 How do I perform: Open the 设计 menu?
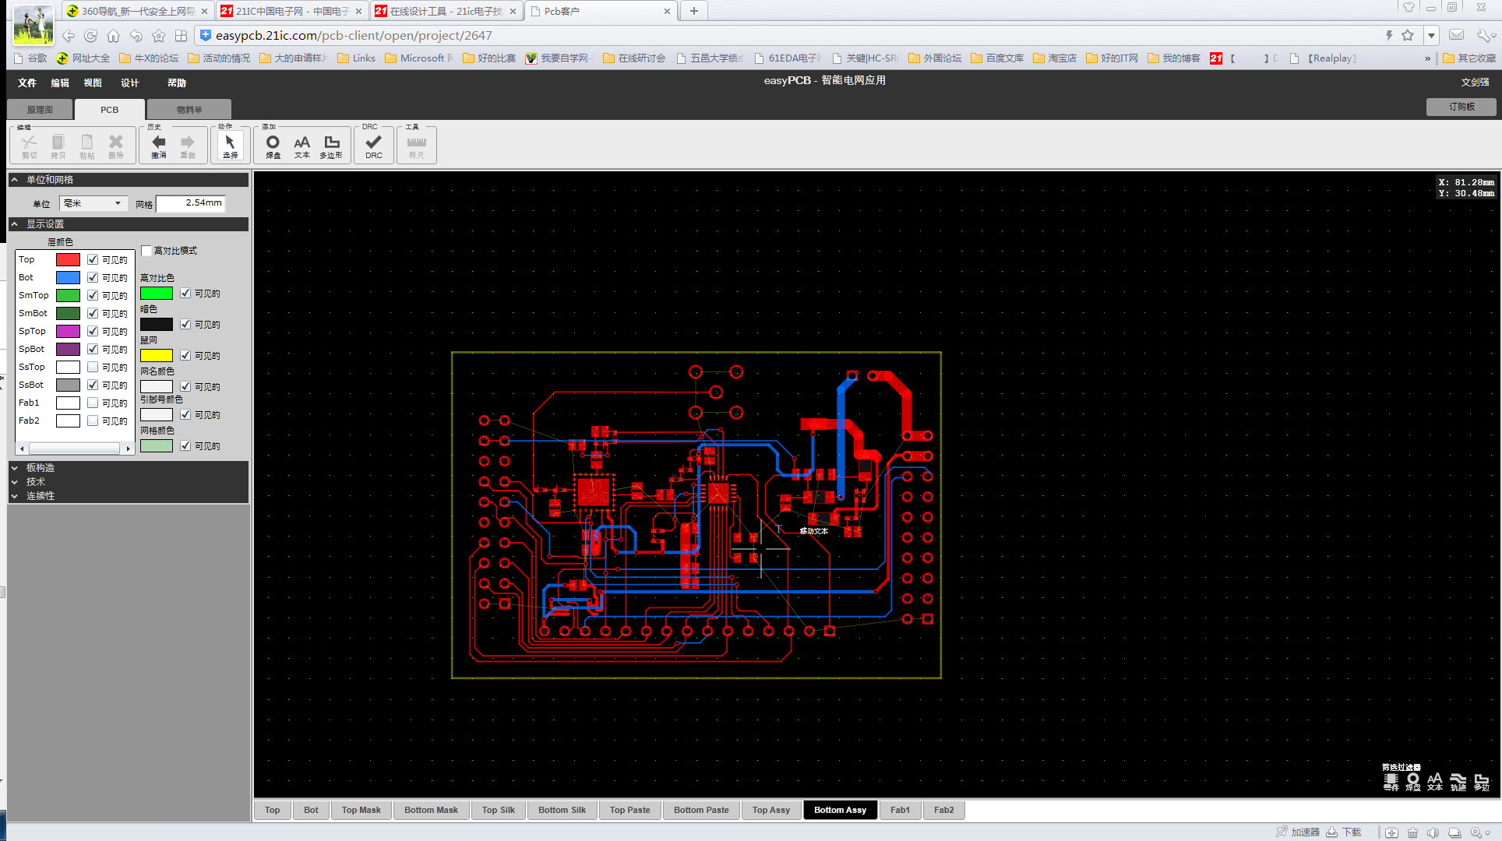pyautogui.click(x=129, y=83)
